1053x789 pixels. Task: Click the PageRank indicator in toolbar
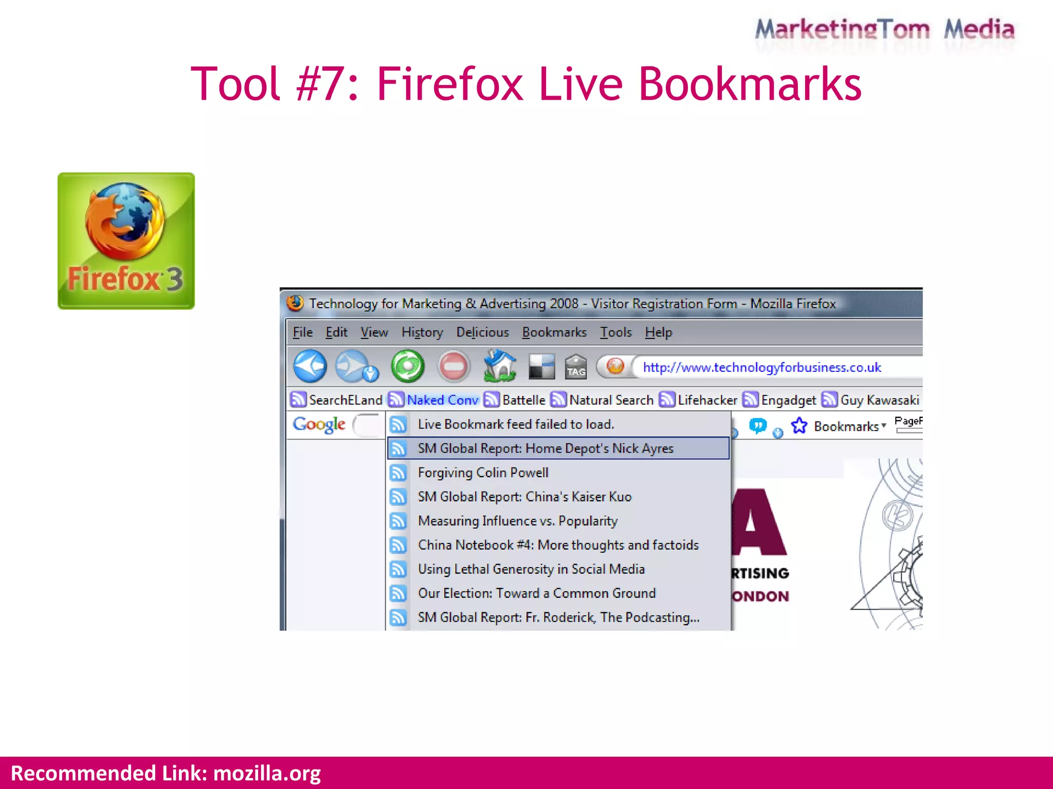click(x=909, y=424)
